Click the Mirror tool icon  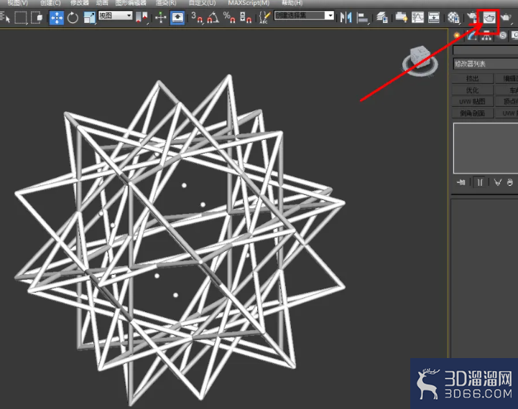point(346,17)
